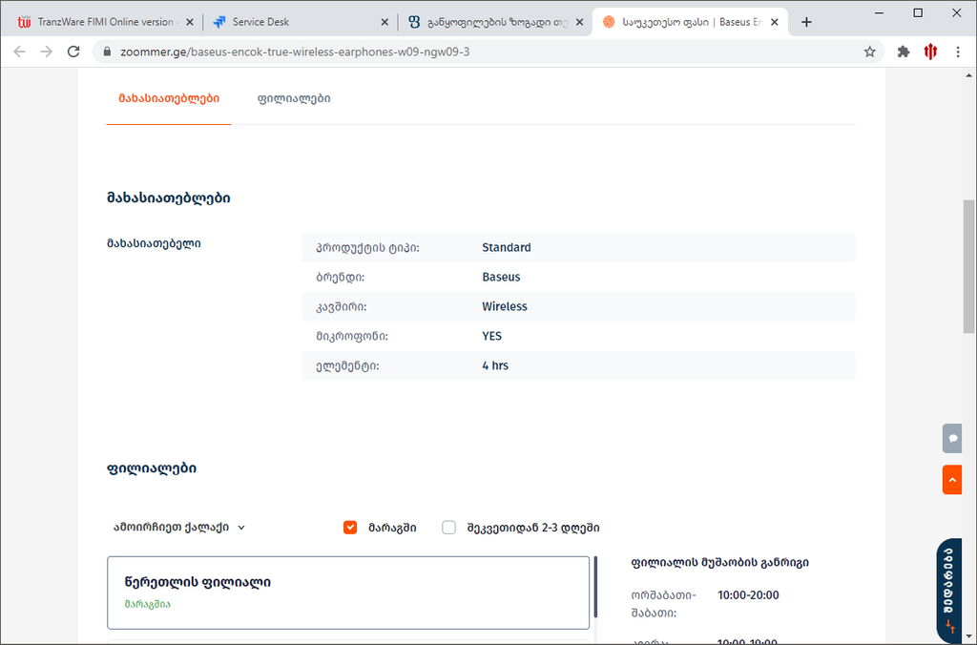The height and width of the screenshot is (645, 977).
Task: Click the YES microphone value
Action: [x=491, y=336]
